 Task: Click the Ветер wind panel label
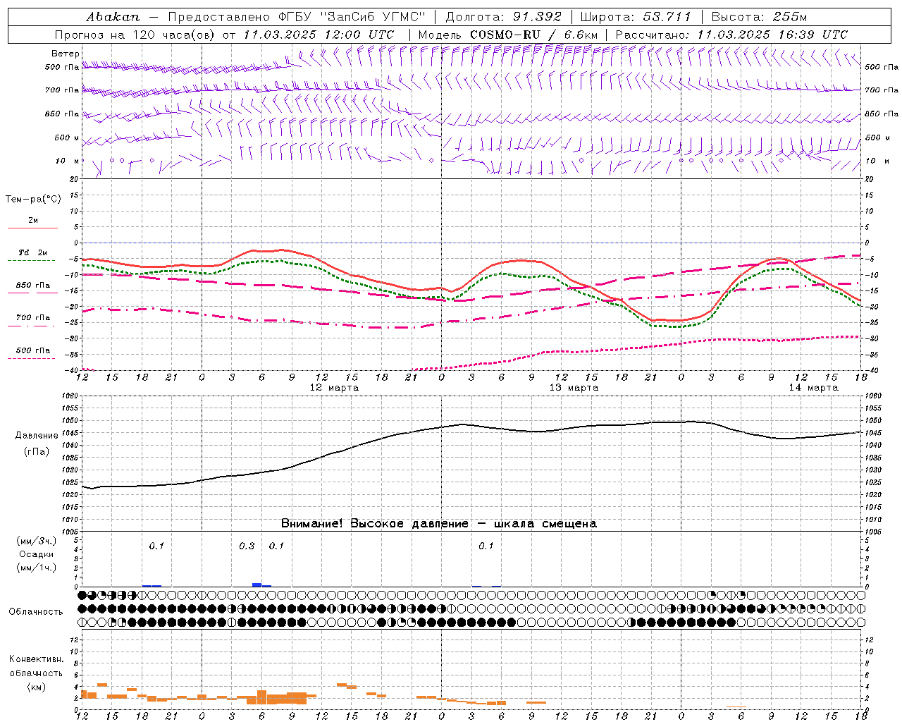(x=65, y=54)
